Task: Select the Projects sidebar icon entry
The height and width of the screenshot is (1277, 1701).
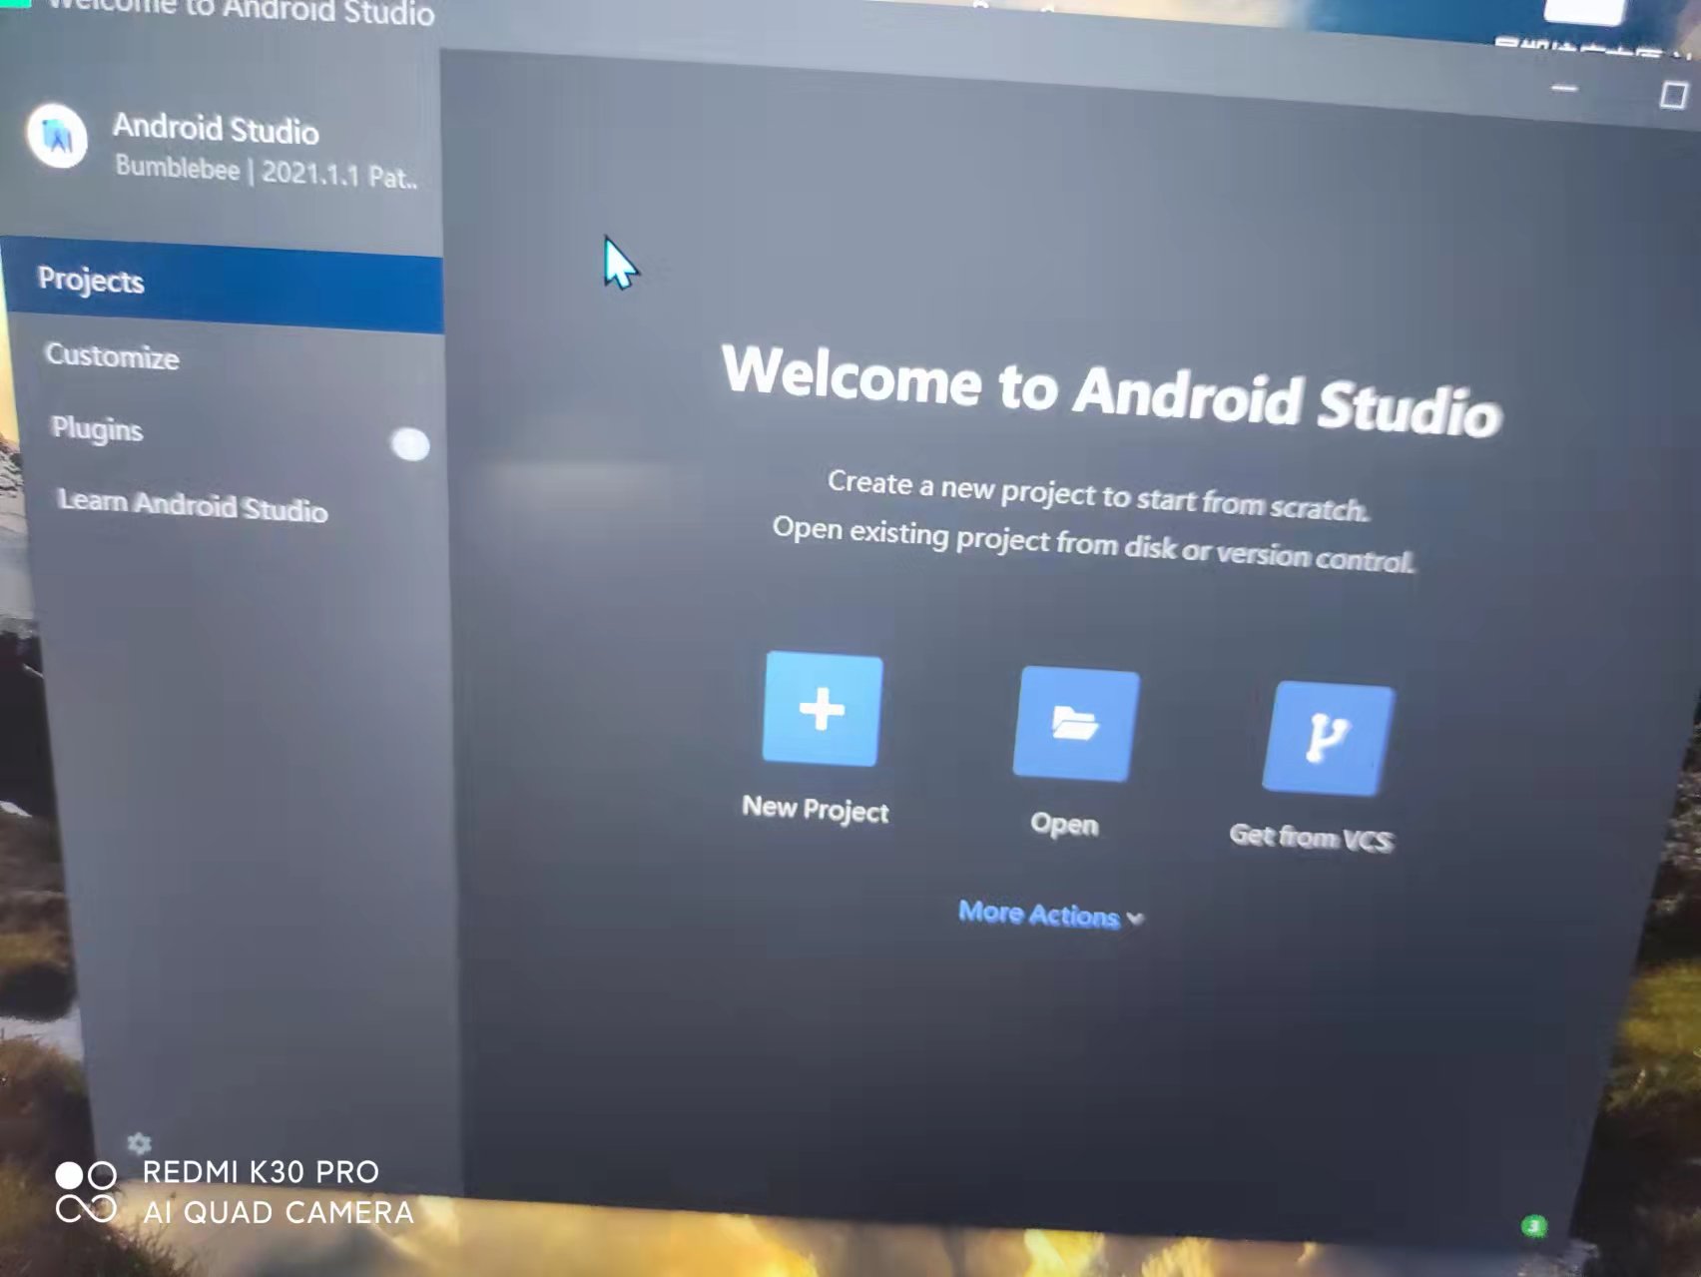Action: coord(91,282)
